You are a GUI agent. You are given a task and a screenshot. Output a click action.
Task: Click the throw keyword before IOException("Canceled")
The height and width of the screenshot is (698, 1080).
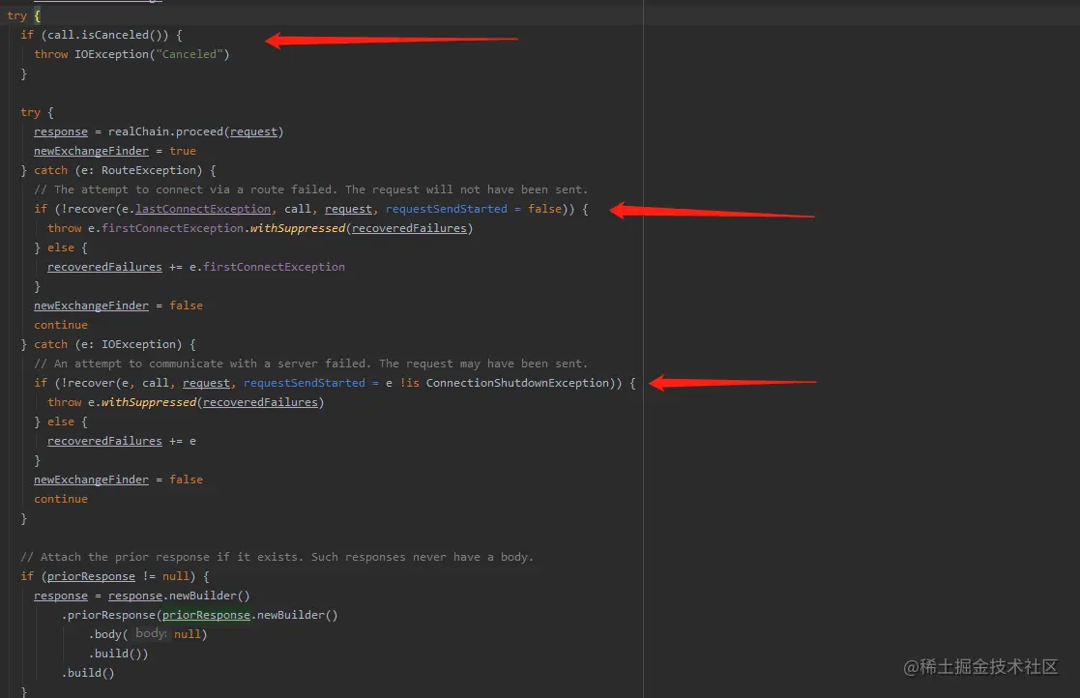pyautogui.click(x=51, y=54)
